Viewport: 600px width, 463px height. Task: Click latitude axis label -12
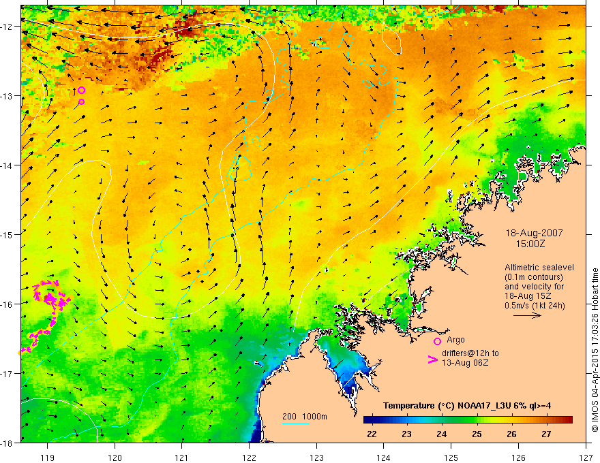click(7, 27)
